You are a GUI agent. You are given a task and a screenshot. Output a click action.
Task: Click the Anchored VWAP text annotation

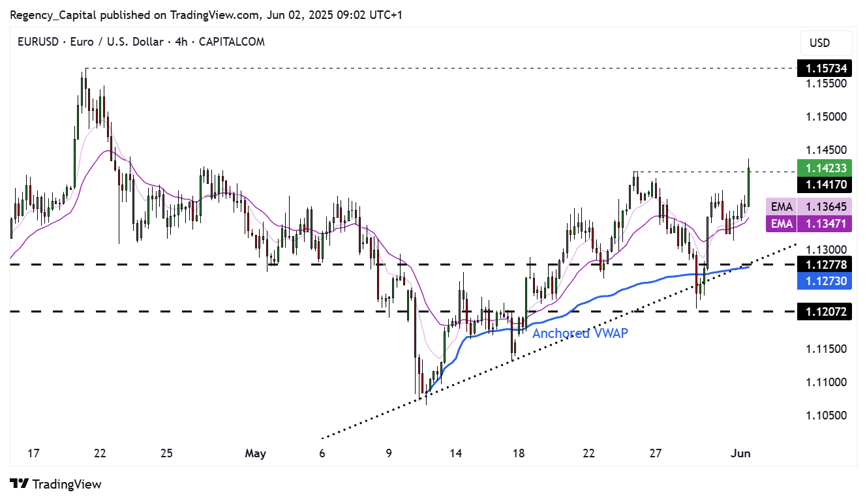tap(580, 333)
